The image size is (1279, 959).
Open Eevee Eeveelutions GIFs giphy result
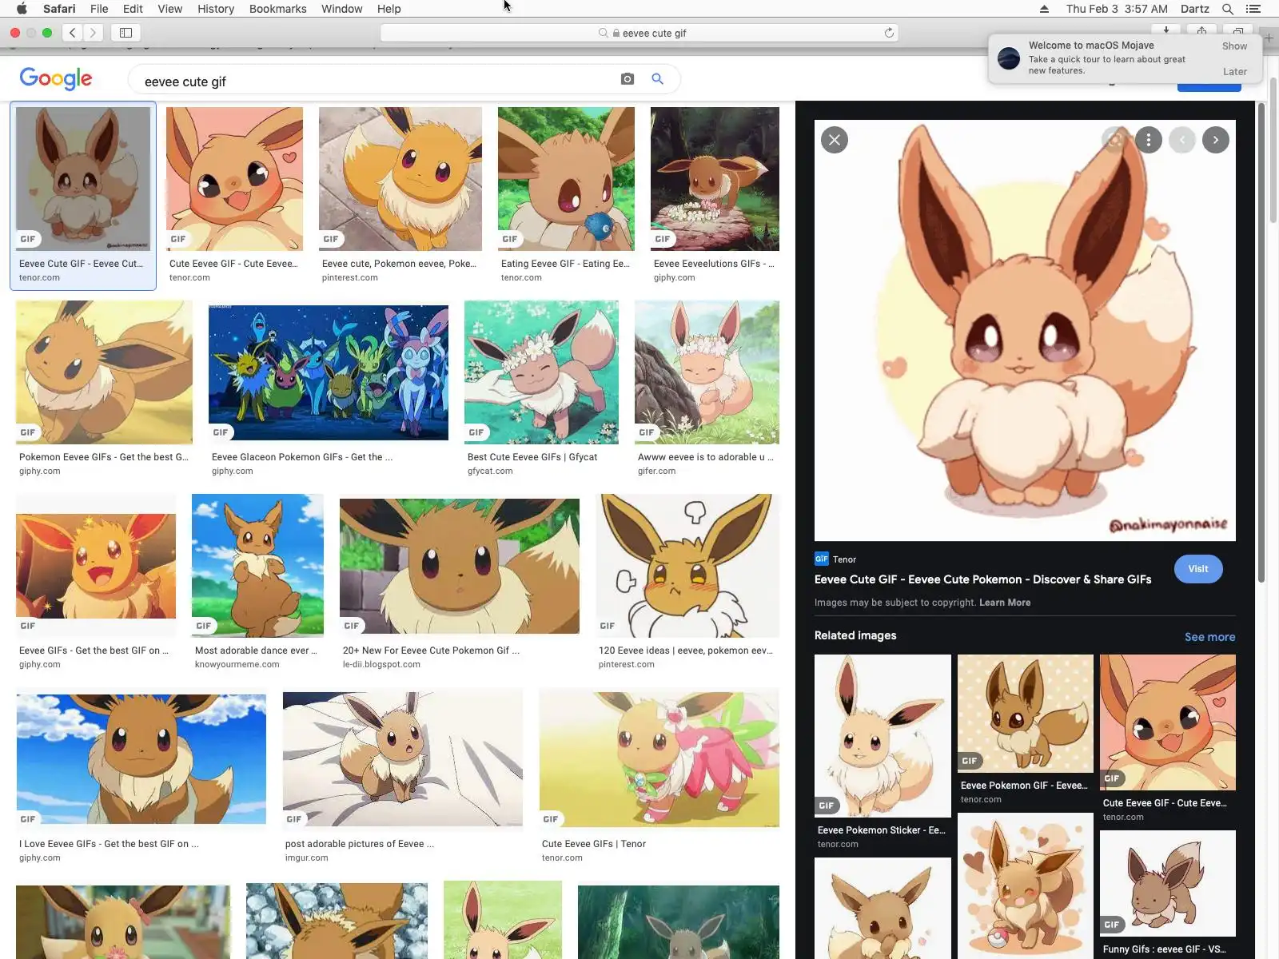715,179
